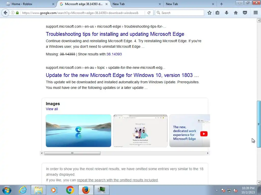261x195 pixels.
Task: Open Windows Explorer folder from taskbar
Action: click(x=38, y=190)
